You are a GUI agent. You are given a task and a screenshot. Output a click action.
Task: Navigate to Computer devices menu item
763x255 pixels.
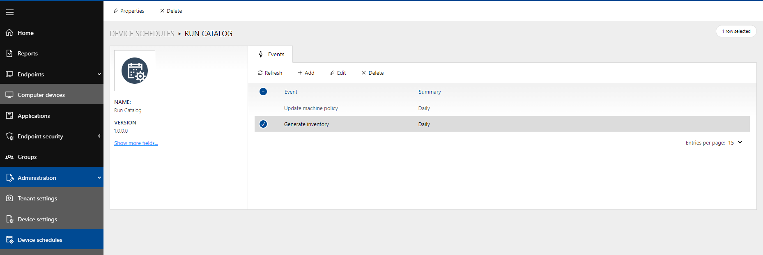click(41, 95)
